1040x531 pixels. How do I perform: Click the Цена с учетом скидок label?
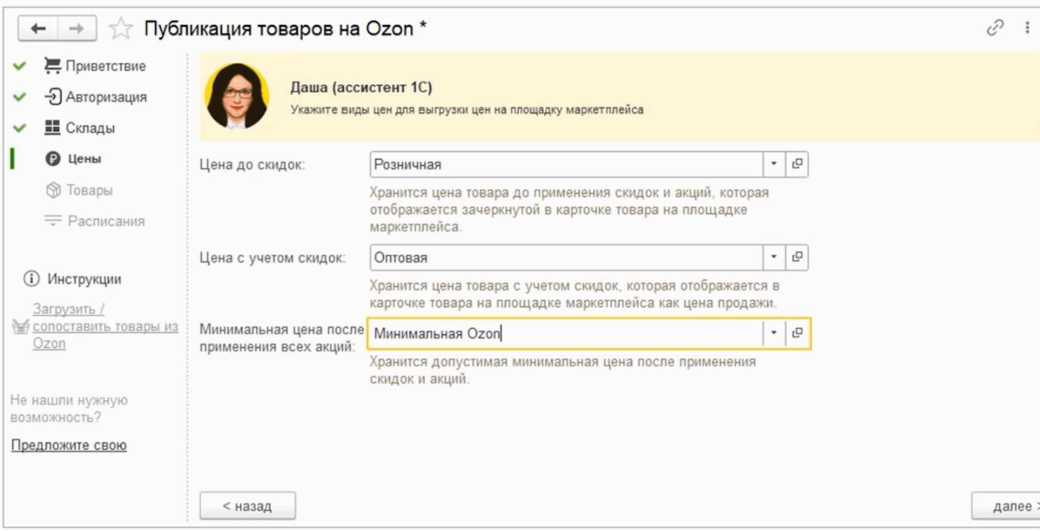pos(273,258)
